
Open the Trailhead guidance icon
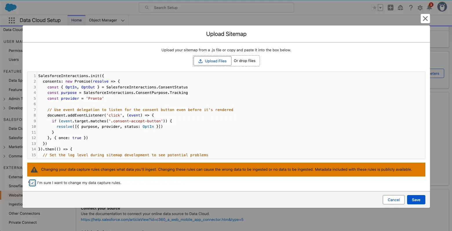pyautogui.click(x=400, y=8)
